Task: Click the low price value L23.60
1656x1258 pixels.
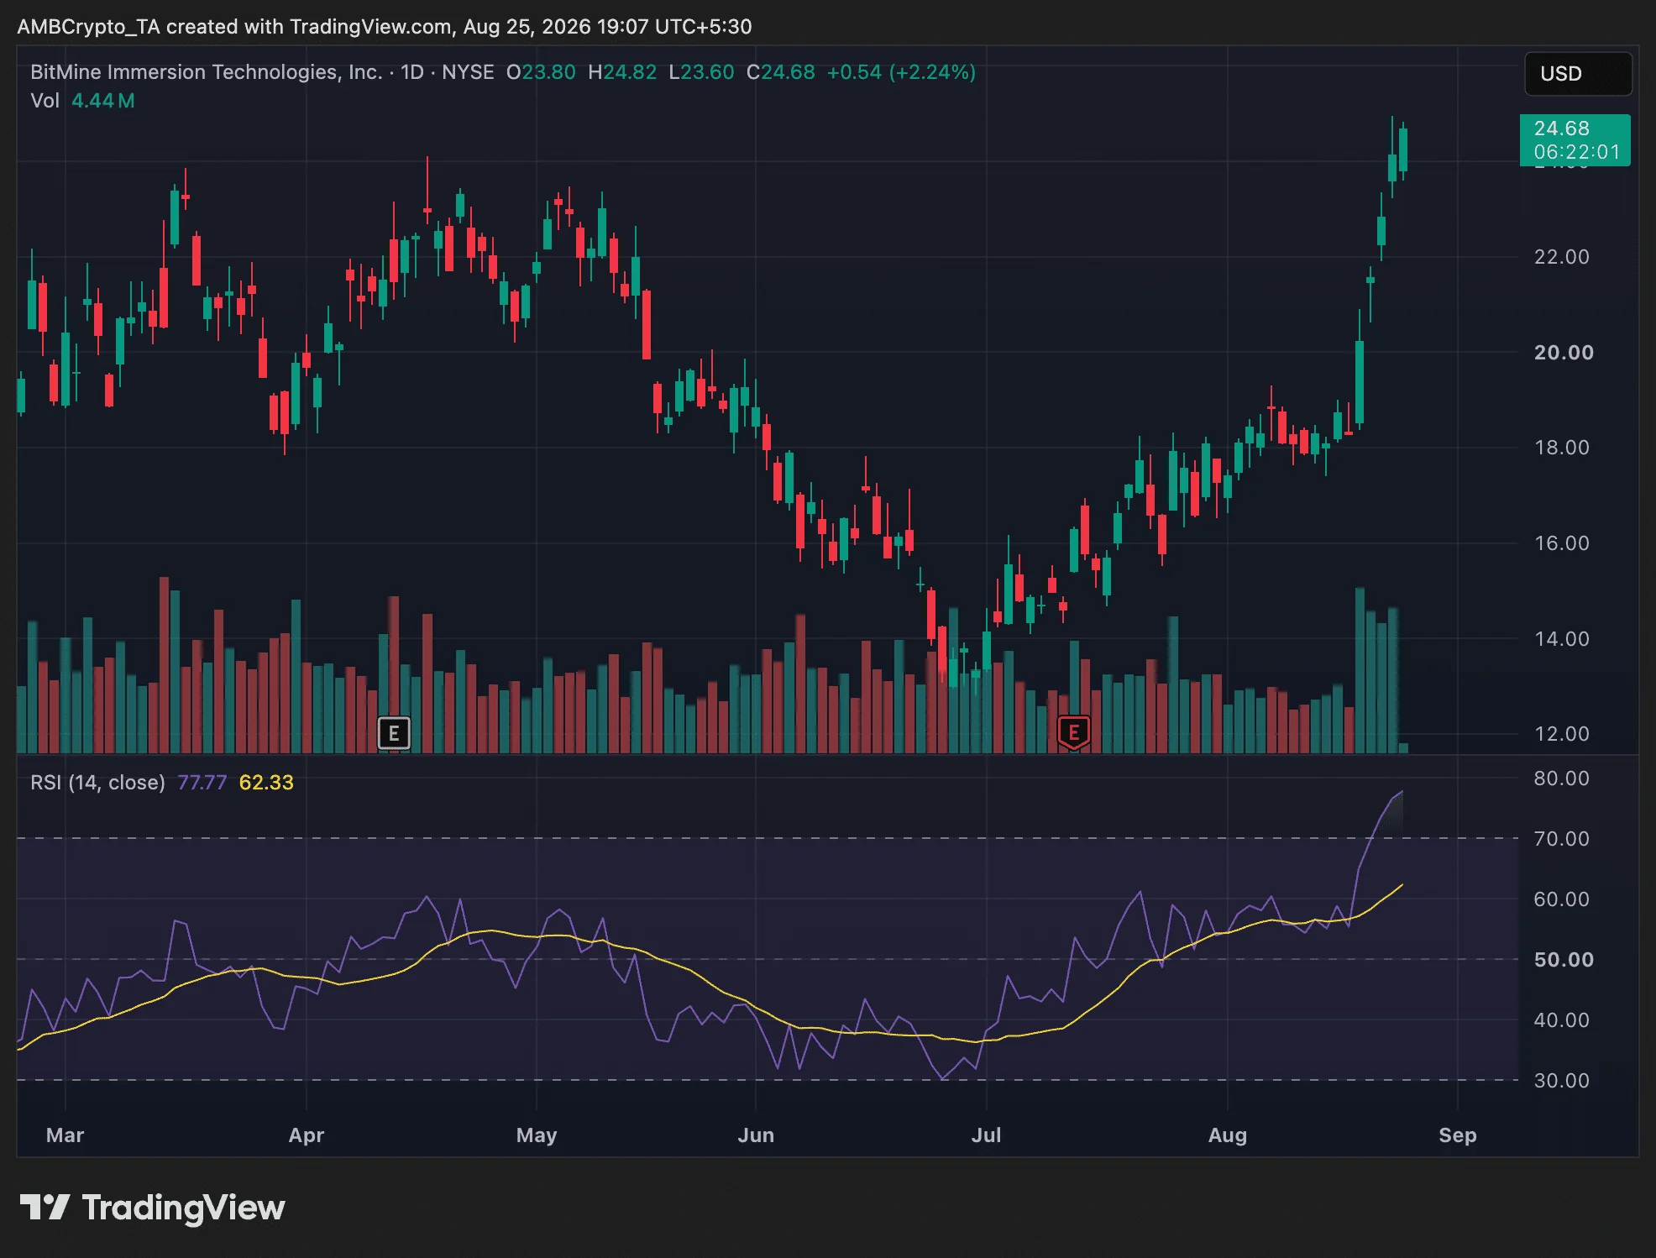Action: coord(701,72)
